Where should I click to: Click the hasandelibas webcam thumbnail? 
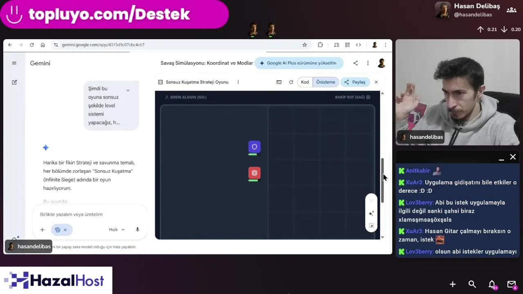458,92
